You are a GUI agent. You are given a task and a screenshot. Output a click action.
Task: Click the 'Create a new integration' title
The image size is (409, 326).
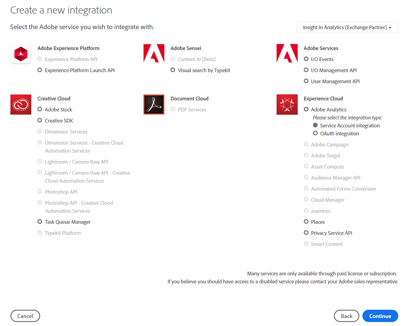[x=61, y=10]
